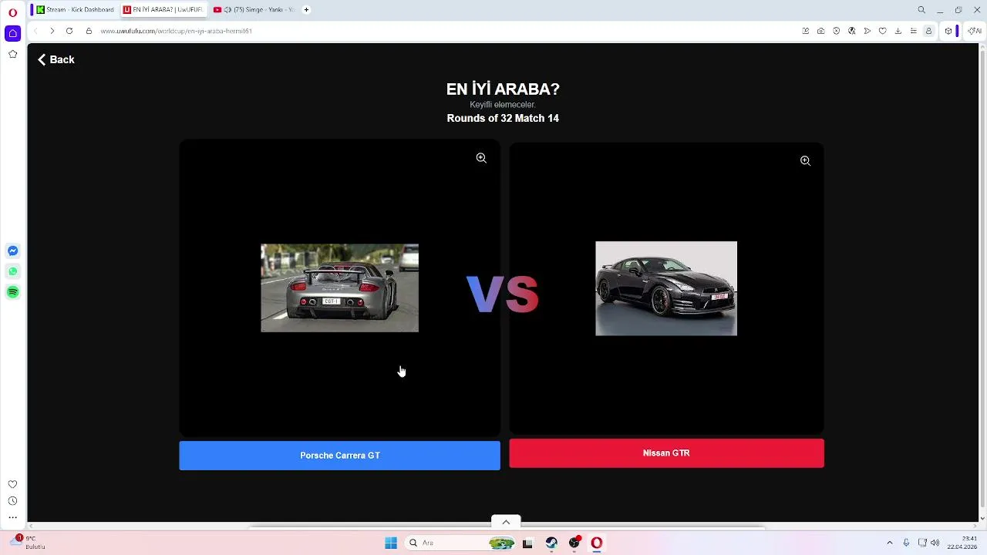
Task: Magnify the Nissan GTR image
Action: [x=805, y=161]
